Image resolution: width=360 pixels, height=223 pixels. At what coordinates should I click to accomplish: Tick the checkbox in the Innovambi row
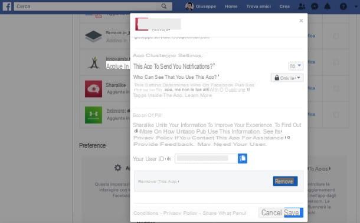336,62
